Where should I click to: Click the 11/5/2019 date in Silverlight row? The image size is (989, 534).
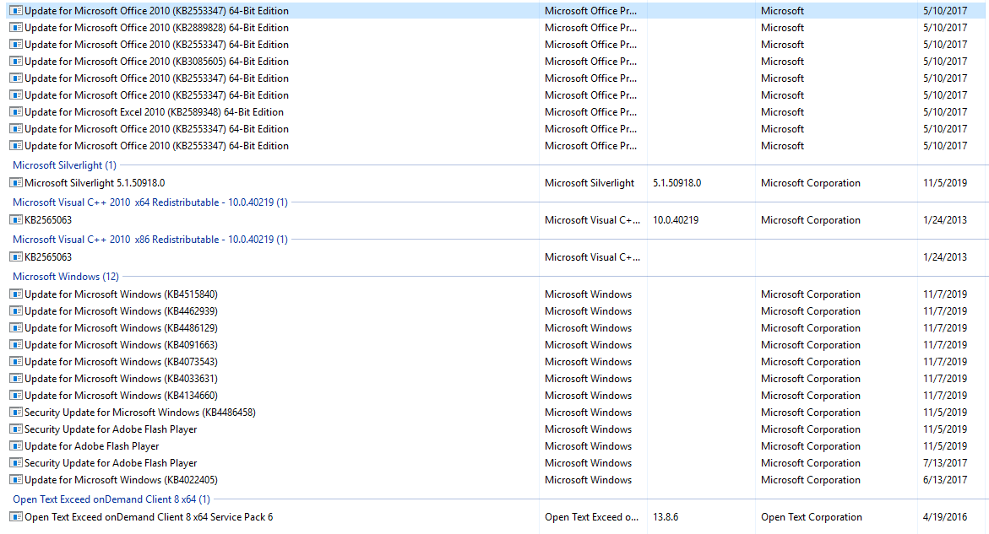tap(945, 182)
